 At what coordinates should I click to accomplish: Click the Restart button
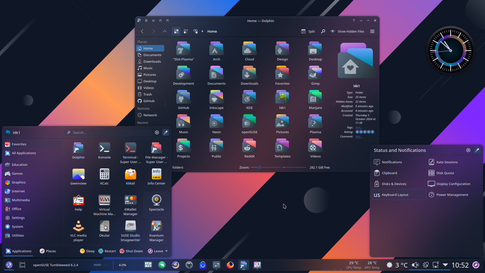tap(107, 251)
